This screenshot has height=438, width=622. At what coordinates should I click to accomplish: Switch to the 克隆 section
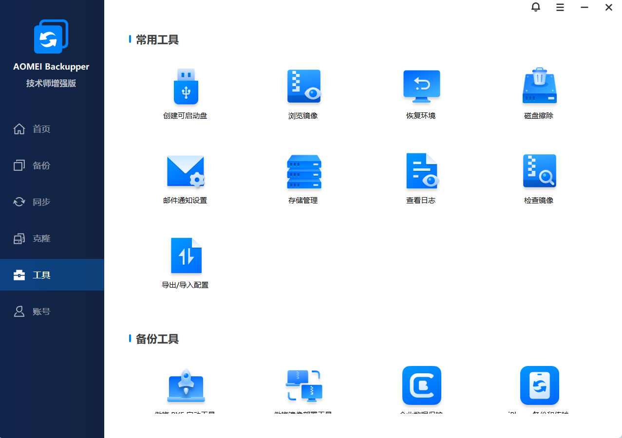[41, 238]
